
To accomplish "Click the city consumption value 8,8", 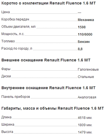I will [x=80, y=49].
